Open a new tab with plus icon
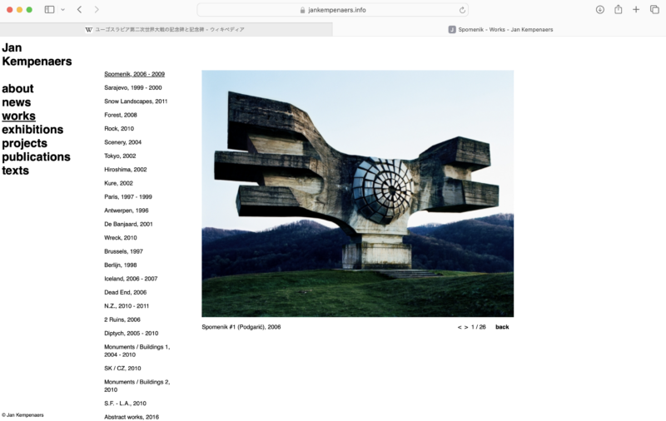This screenshot has width=666, height=421. click(x=636, y=10)
